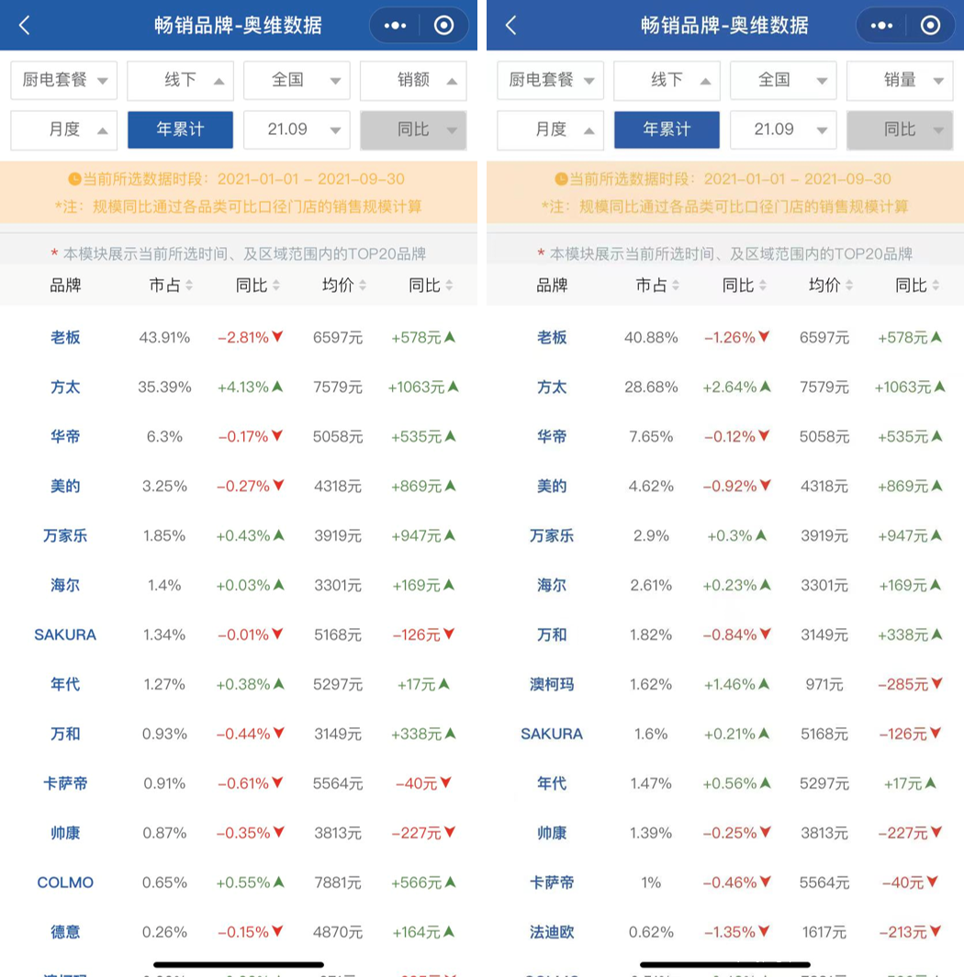Open COLMO brand in left screen

pos(65,883)
